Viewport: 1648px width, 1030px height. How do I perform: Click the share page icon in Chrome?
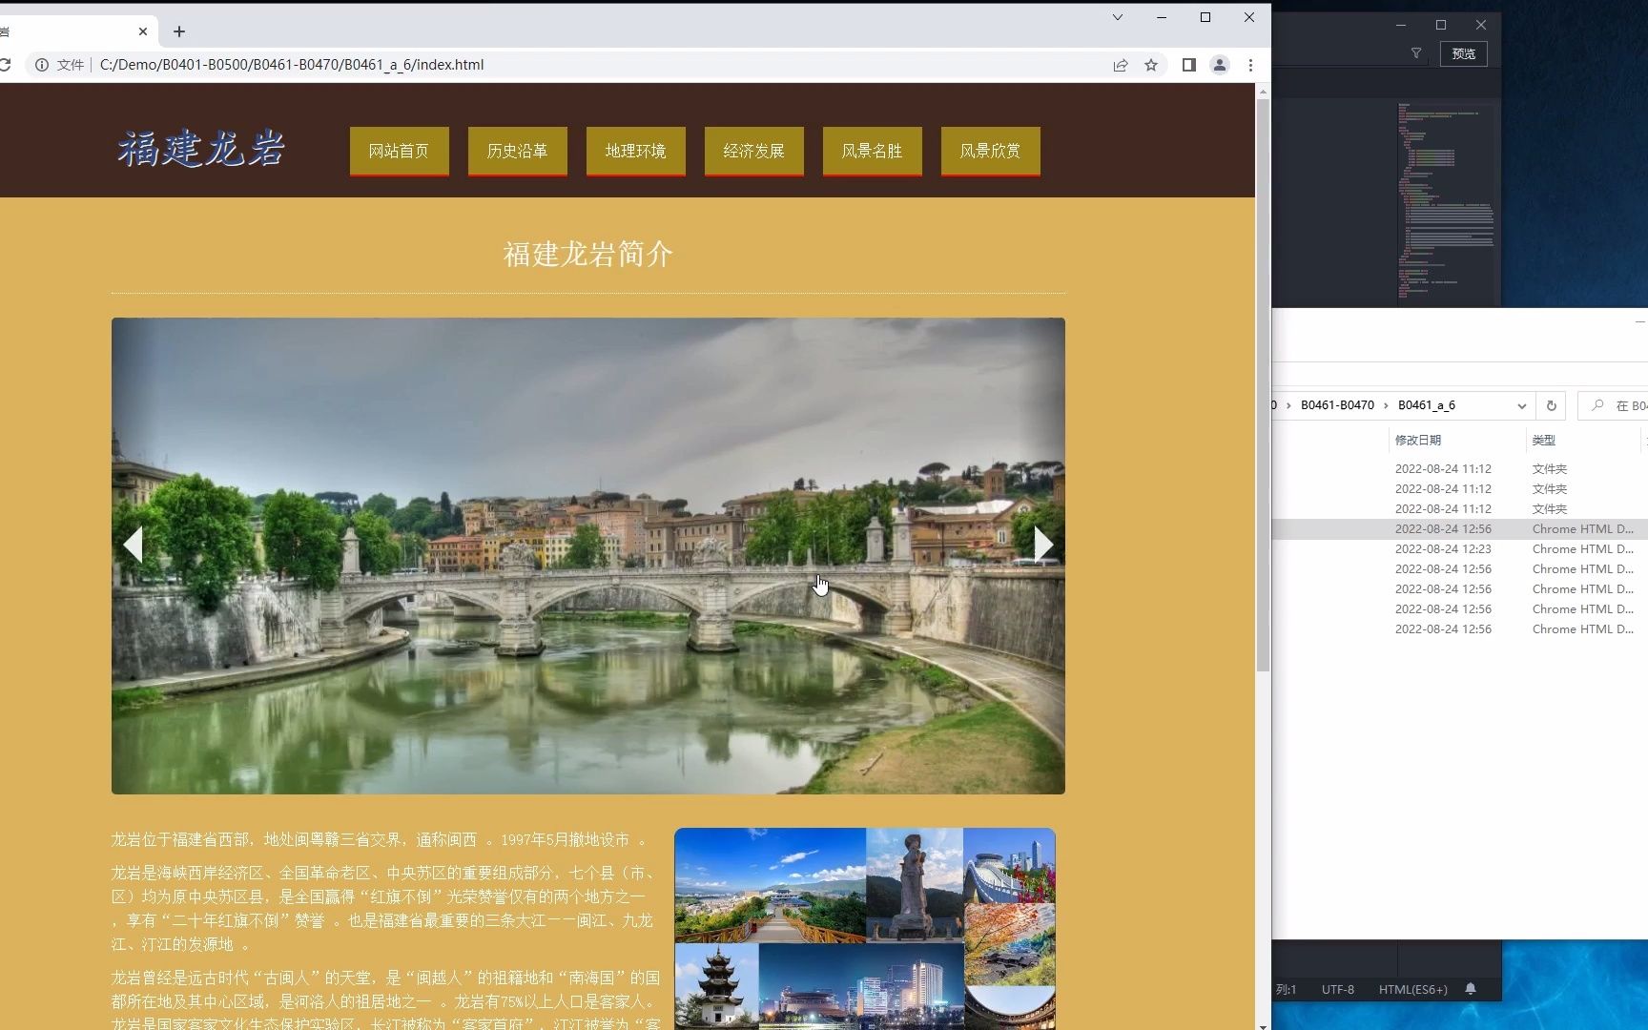(1121, 65)
